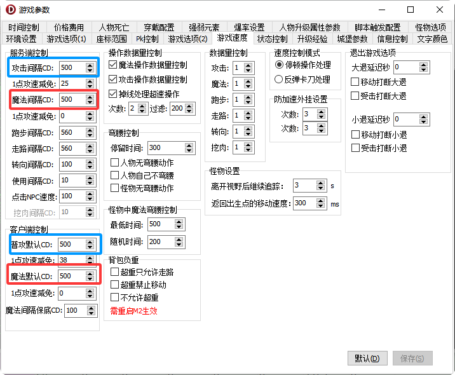Click the 点击NPC速度 spinner arrows
The width and height of the screenshot is (455, 375).
click(90, 196)
